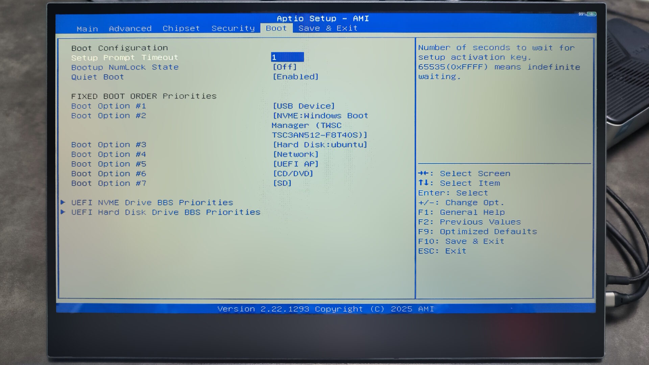Open UEFI NVME Drive BBS Priorities submenu

[x=152, y=202]
